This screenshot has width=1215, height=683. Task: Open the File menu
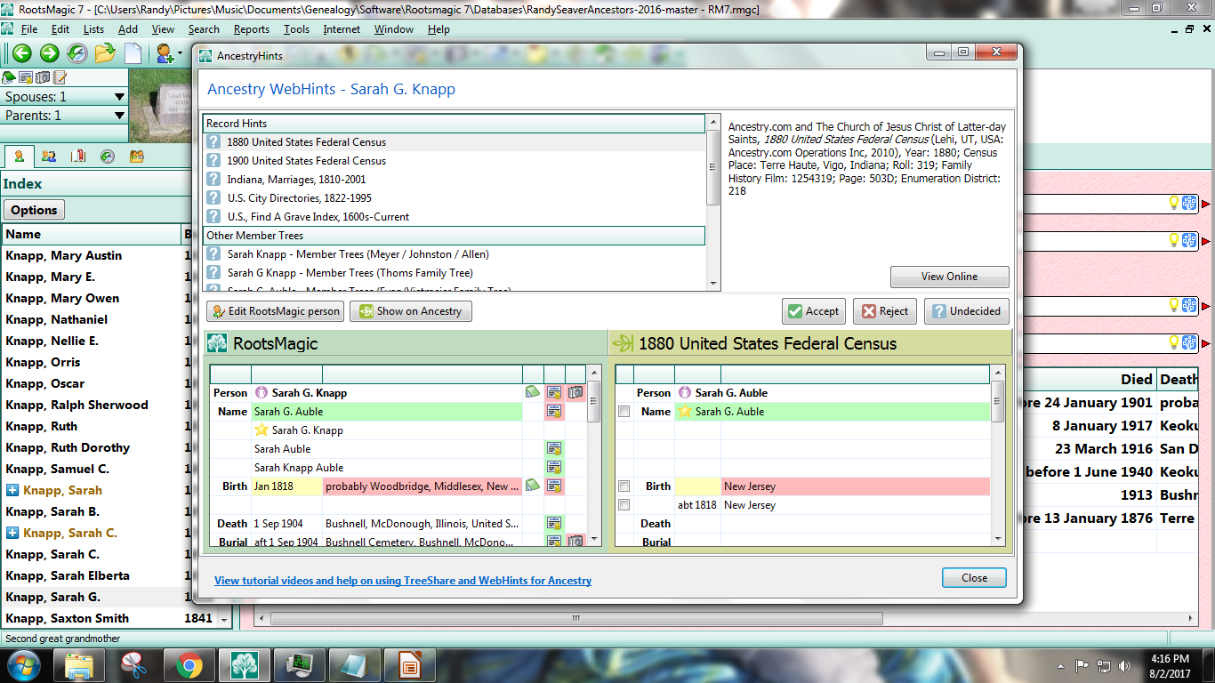[x=29, y=29]
